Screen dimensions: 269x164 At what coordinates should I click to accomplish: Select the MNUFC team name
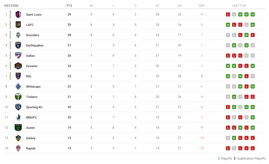tap(31, 117)
